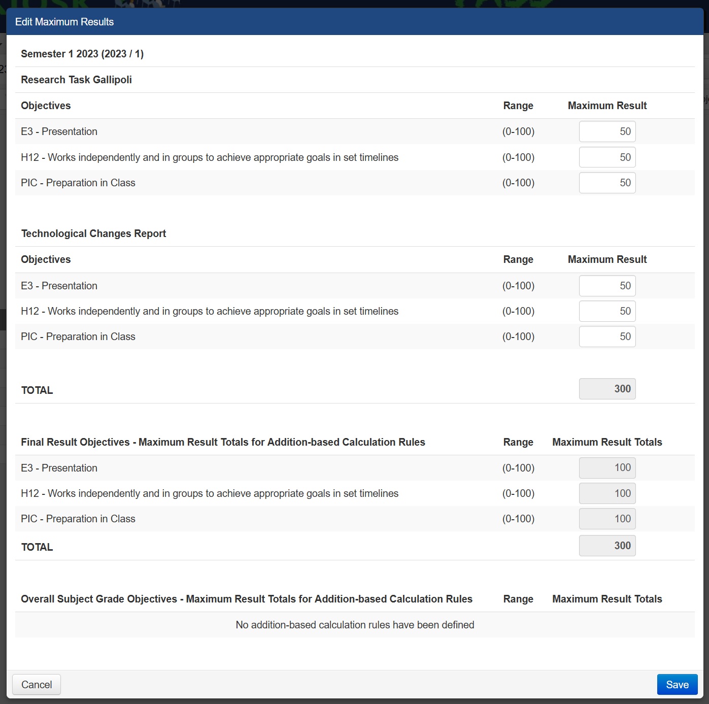Click the Research Task Gallipoli heading
The height and width of the screenshot is (704, 709).
76,80
